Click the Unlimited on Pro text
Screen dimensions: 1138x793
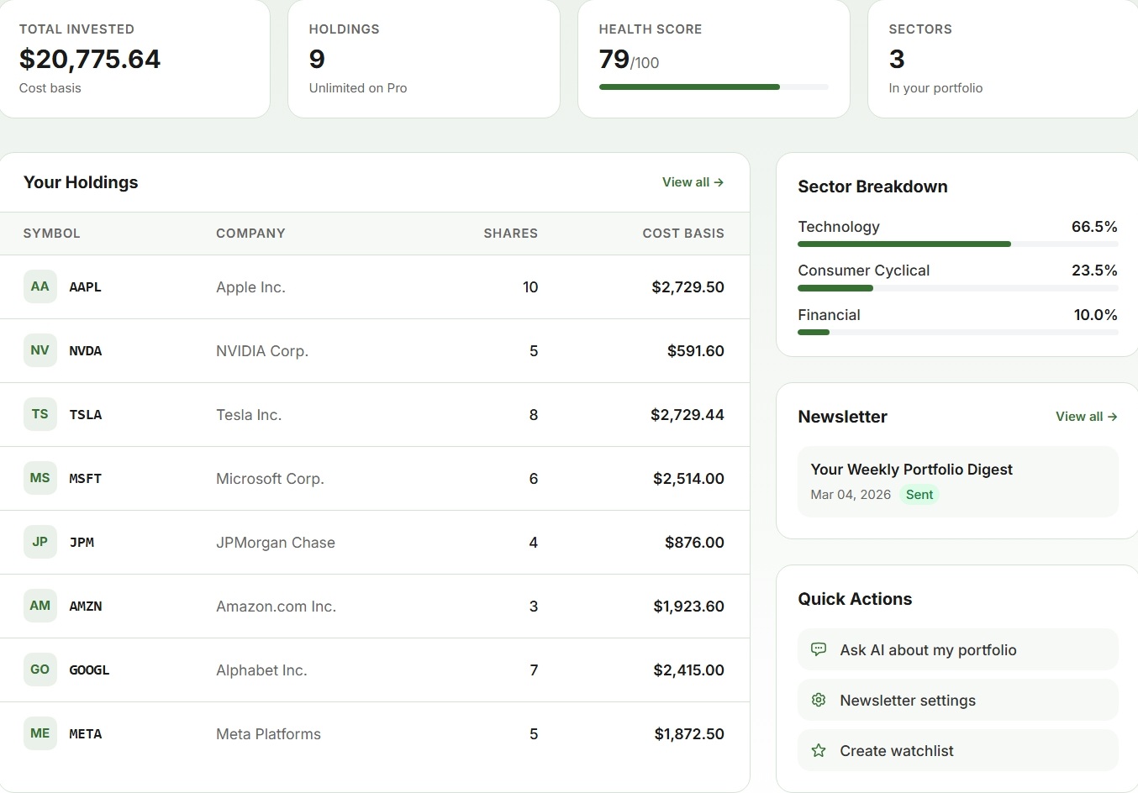tap(358, 88)
